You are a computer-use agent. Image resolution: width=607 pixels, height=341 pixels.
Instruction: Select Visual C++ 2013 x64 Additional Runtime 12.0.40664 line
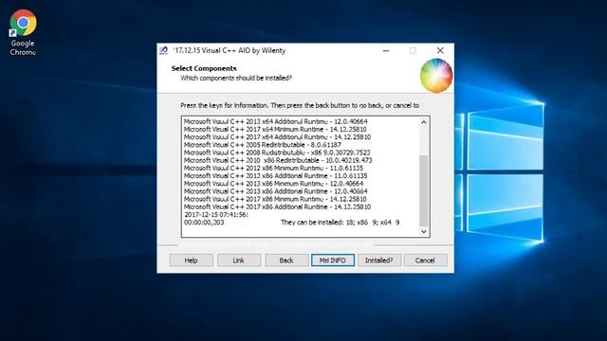click(276, 121)
